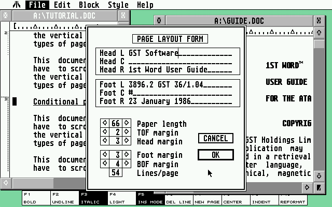This screenshot has width=332, height=207.
Task: Open the Block menu
Action: [89, 5]
